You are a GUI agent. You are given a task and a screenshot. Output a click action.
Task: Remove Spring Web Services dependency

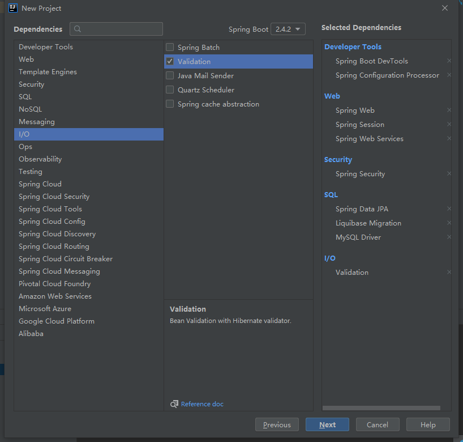[449, 139]
